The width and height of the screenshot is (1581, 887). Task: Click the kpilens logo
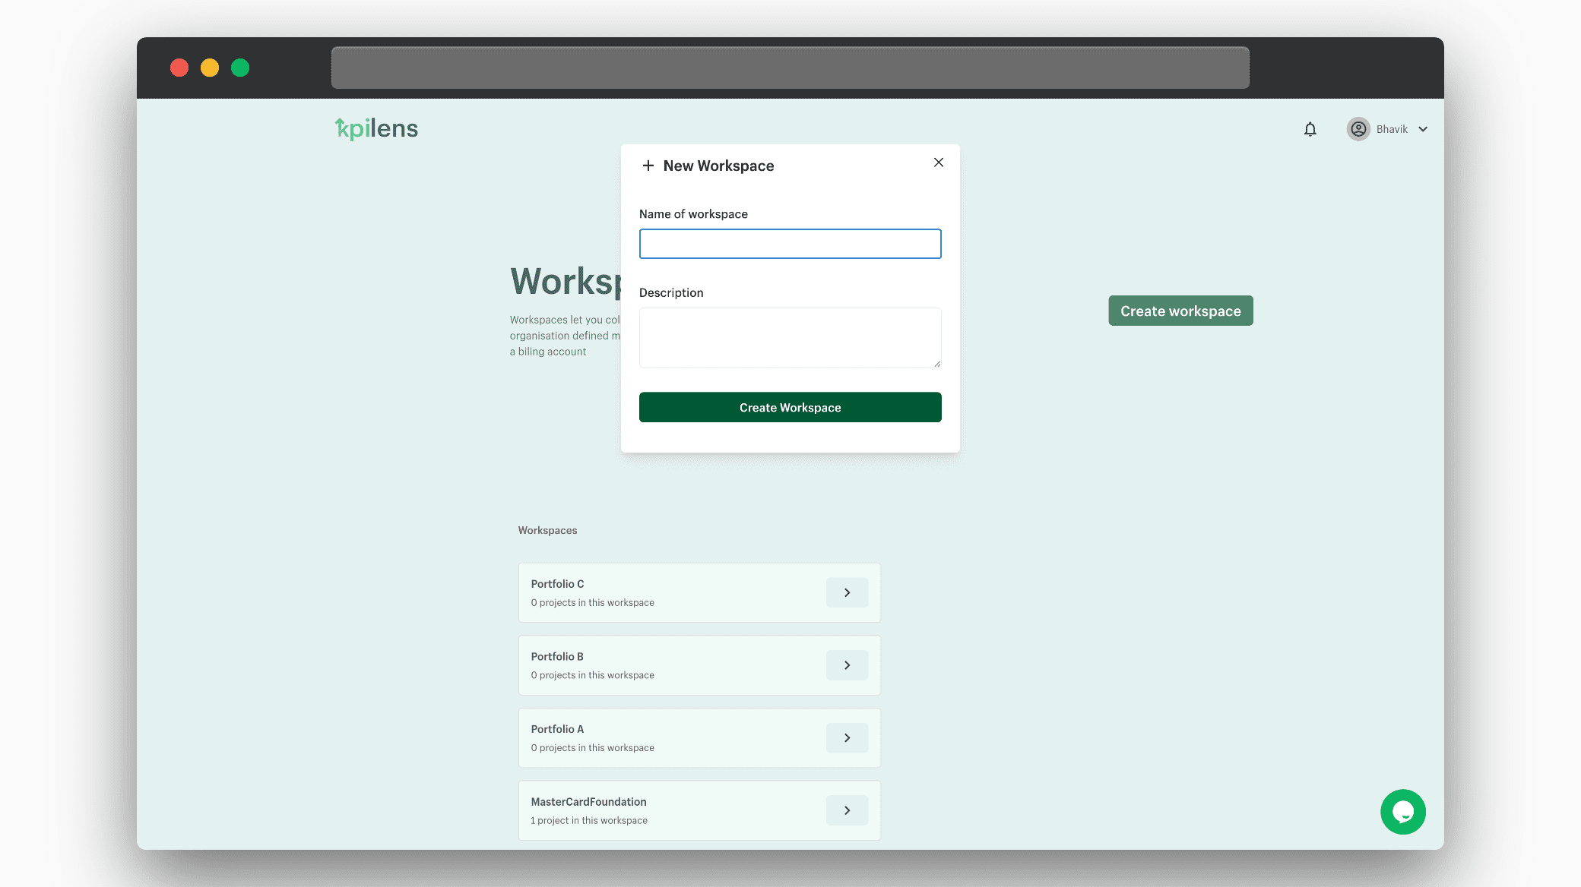point(376,128)
